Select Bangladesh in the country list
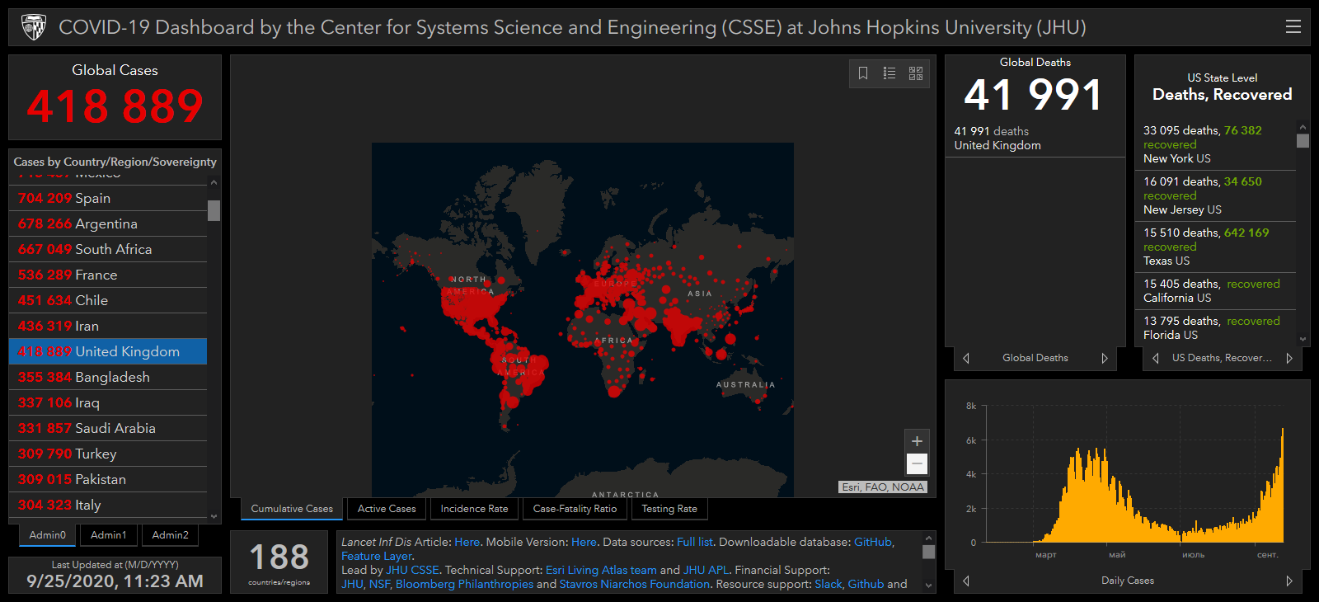This screenshot has height=602, width=1319. click(x=108, y=377)
